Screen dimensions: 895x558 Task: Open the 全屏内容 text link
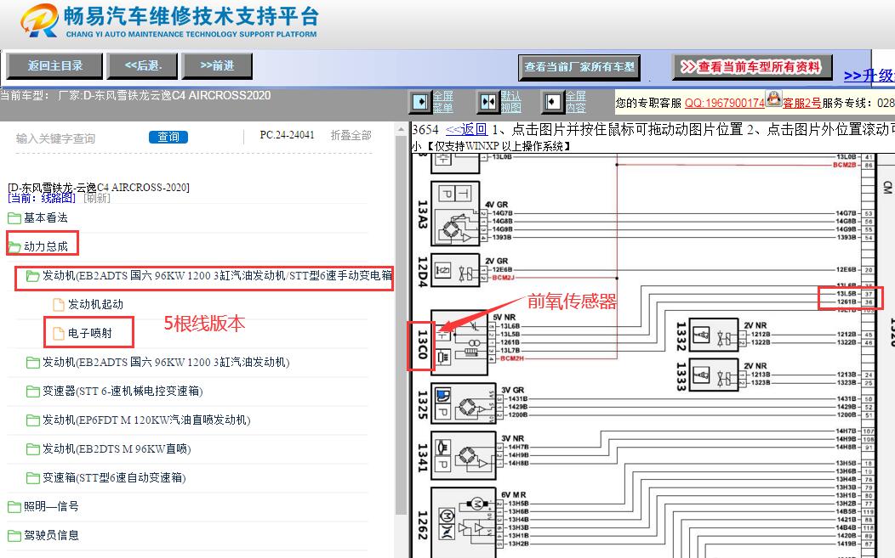click(x=576, y=102)
